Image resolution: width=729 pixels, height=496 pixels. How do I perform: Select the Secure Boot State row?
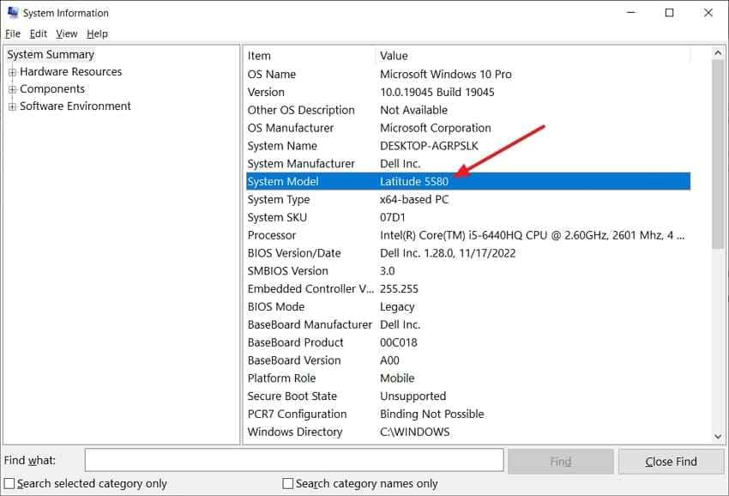click(468, 396)
